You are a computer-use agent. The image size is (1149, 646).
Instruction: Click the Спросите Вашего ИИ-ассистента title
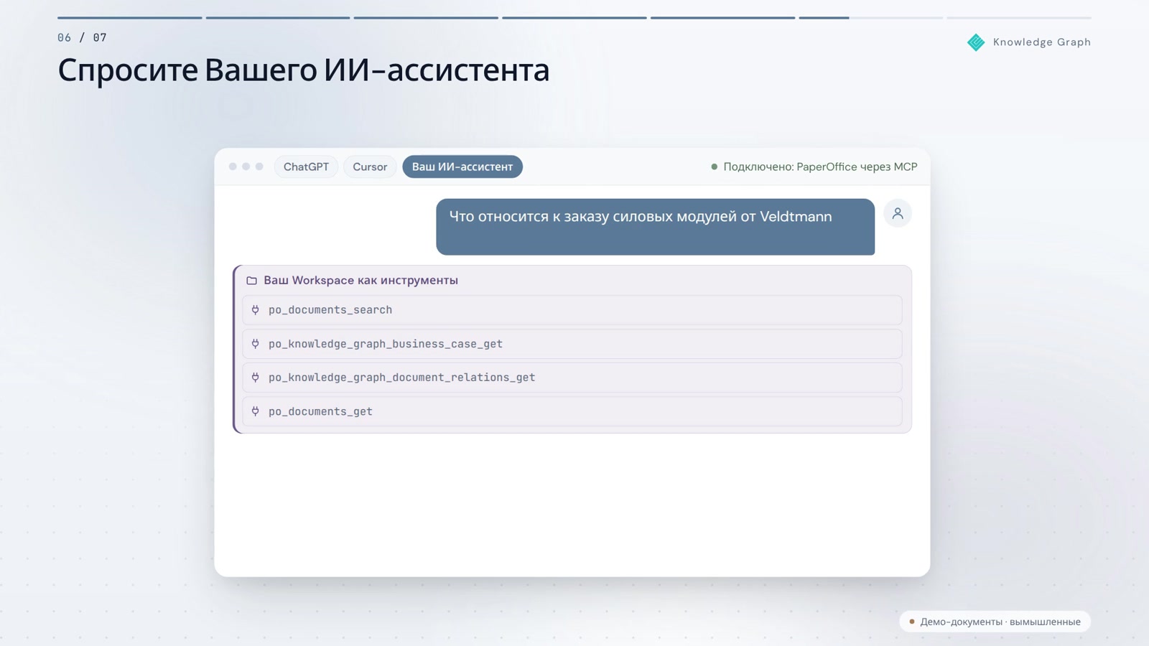304,70
